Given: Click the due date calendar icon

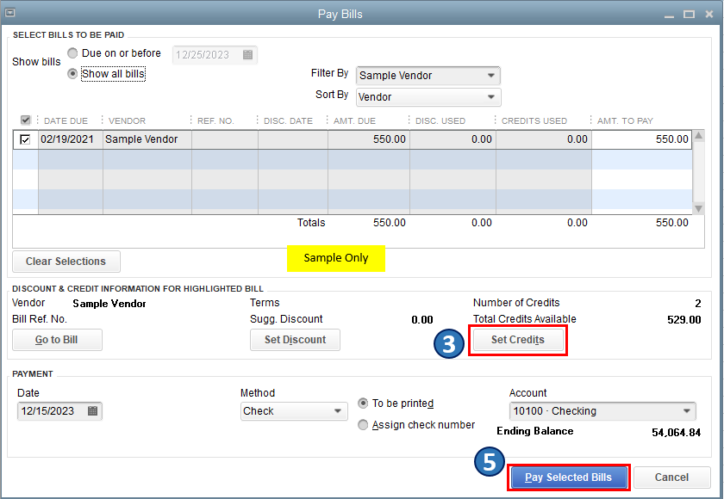Looking at the screenshot, I should click(x=247, y=55).
